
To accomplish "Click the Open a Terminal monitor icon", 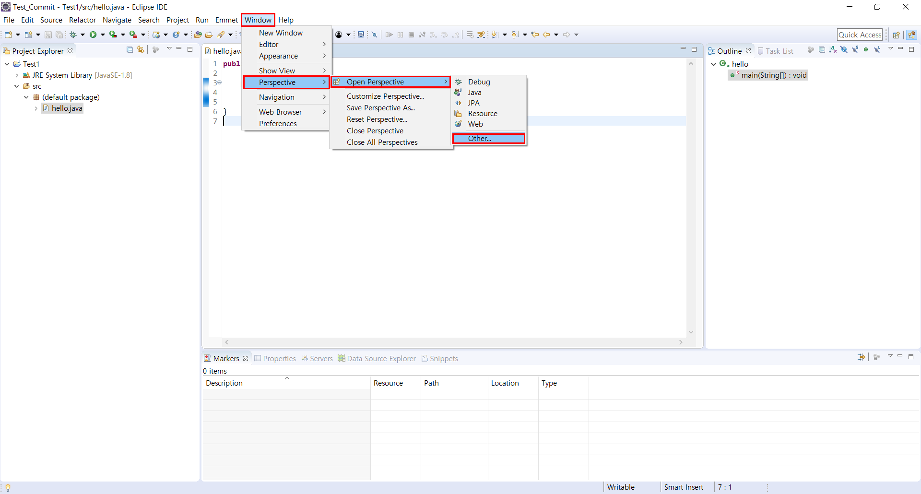I will tap(361, 35).
